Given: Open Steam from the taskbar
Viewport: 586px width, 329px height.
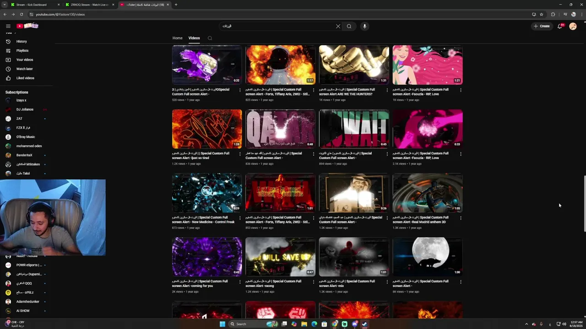Looking at the screenshot, I should 364,324.
